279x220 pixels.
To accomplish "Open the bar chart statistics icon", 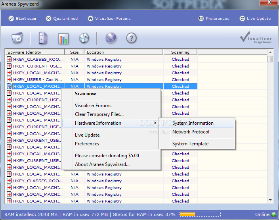I will (x=63, y=39).
